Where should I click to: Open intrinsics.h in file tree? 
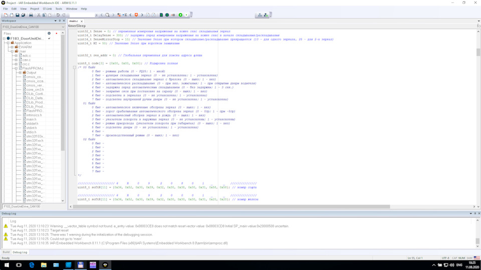[x=34, y=115]
